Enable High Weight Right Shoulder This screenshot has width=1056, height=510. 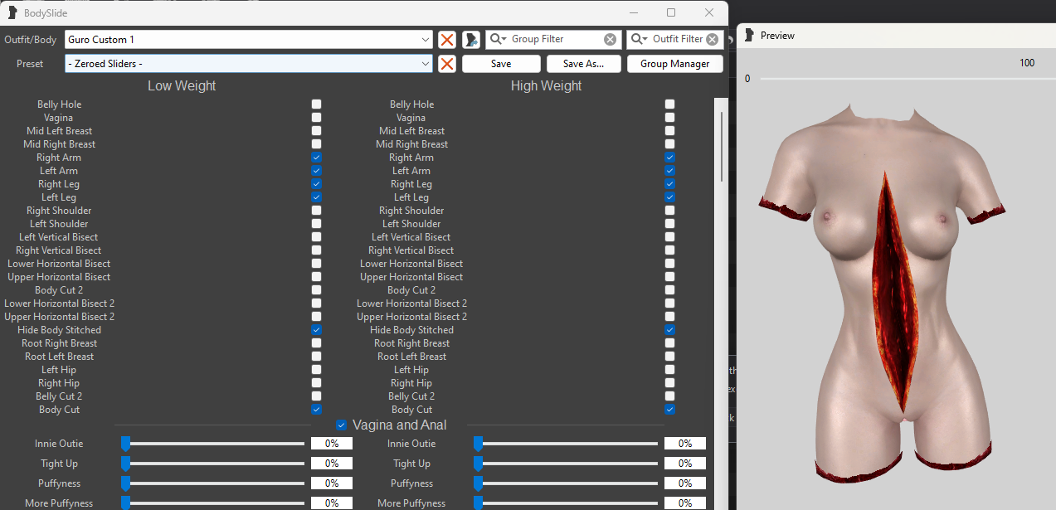pos(669,211)
